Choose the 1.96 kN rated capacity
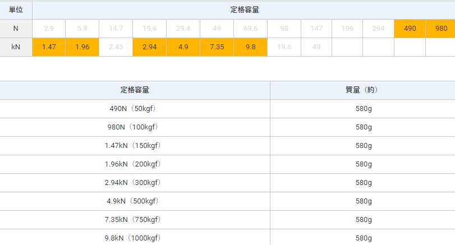 click(x=82, y=47)
